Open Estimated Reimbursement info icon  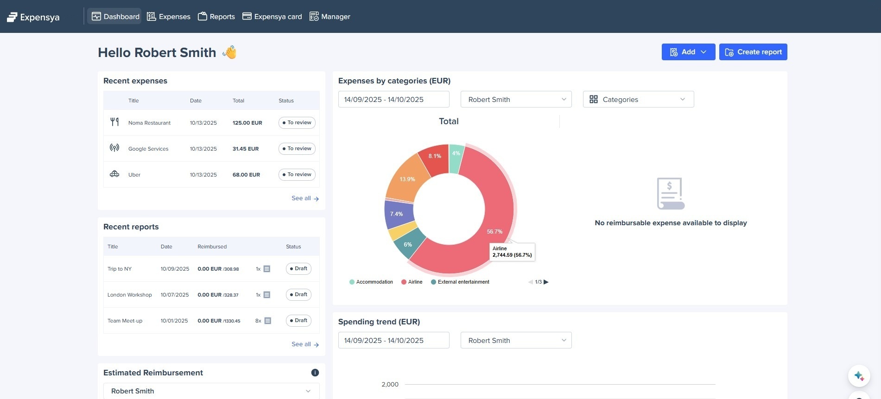click(315, 373)
